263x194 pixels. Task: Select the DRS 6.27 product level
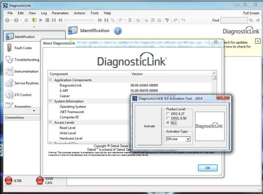[167, 114]
